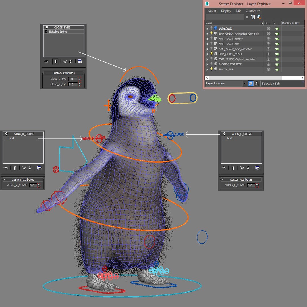
Task: Click the sort by layer icon
Action: [x=251, y=84]
